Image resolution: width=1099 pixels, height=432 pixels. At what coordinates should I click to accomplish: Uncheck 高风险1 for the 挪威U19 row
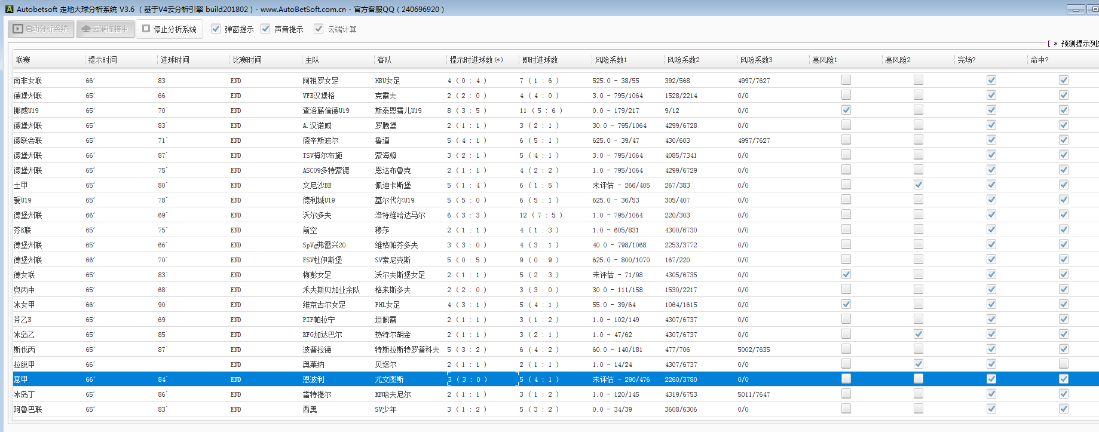846,110
